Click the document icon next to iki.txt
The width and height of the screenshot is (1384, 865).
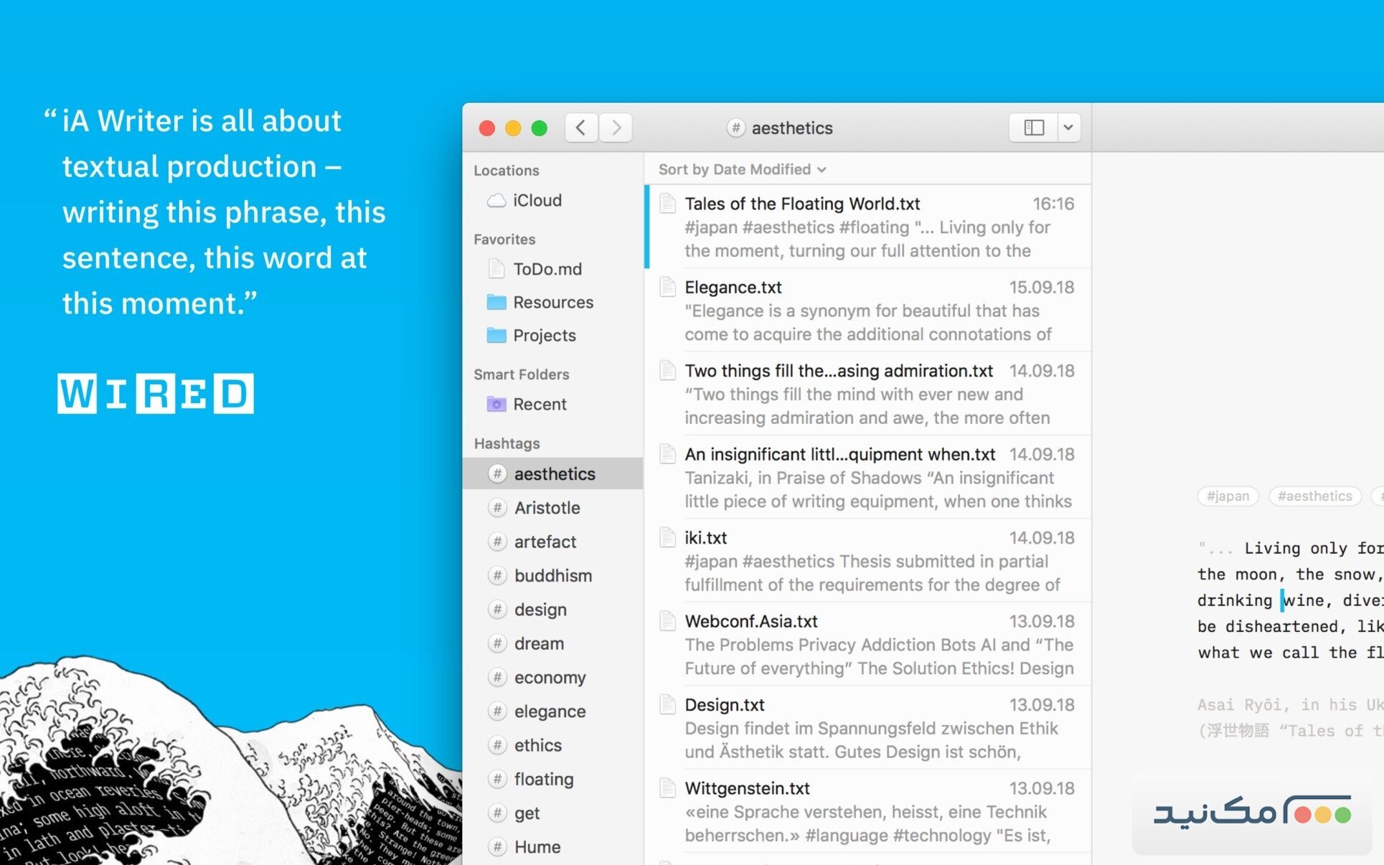[667, 538]
